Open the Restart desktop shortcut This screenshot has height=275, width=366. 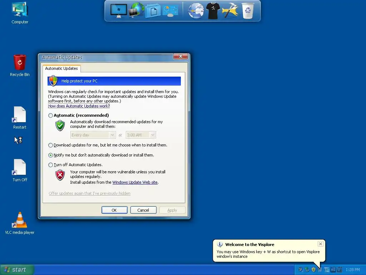click(20, 118)
